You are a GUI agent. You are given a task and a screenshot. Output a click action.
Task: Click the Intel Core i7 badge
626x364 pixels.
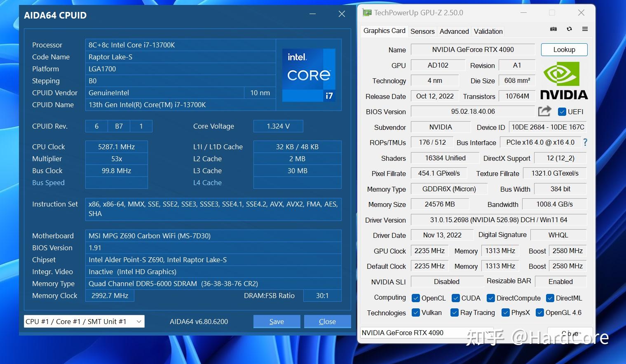pos(309,75)
